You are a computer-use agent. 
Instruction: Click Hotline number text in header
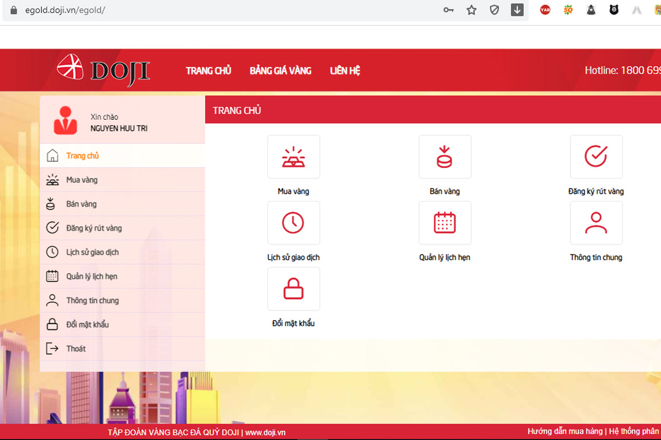[622, 70]
